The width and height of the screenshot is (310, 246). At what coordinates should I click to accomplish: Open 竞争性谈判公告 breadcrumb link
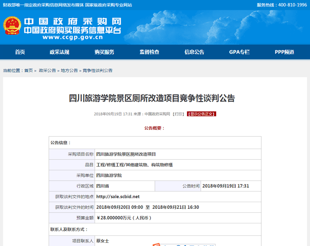(x=97, y=70)
